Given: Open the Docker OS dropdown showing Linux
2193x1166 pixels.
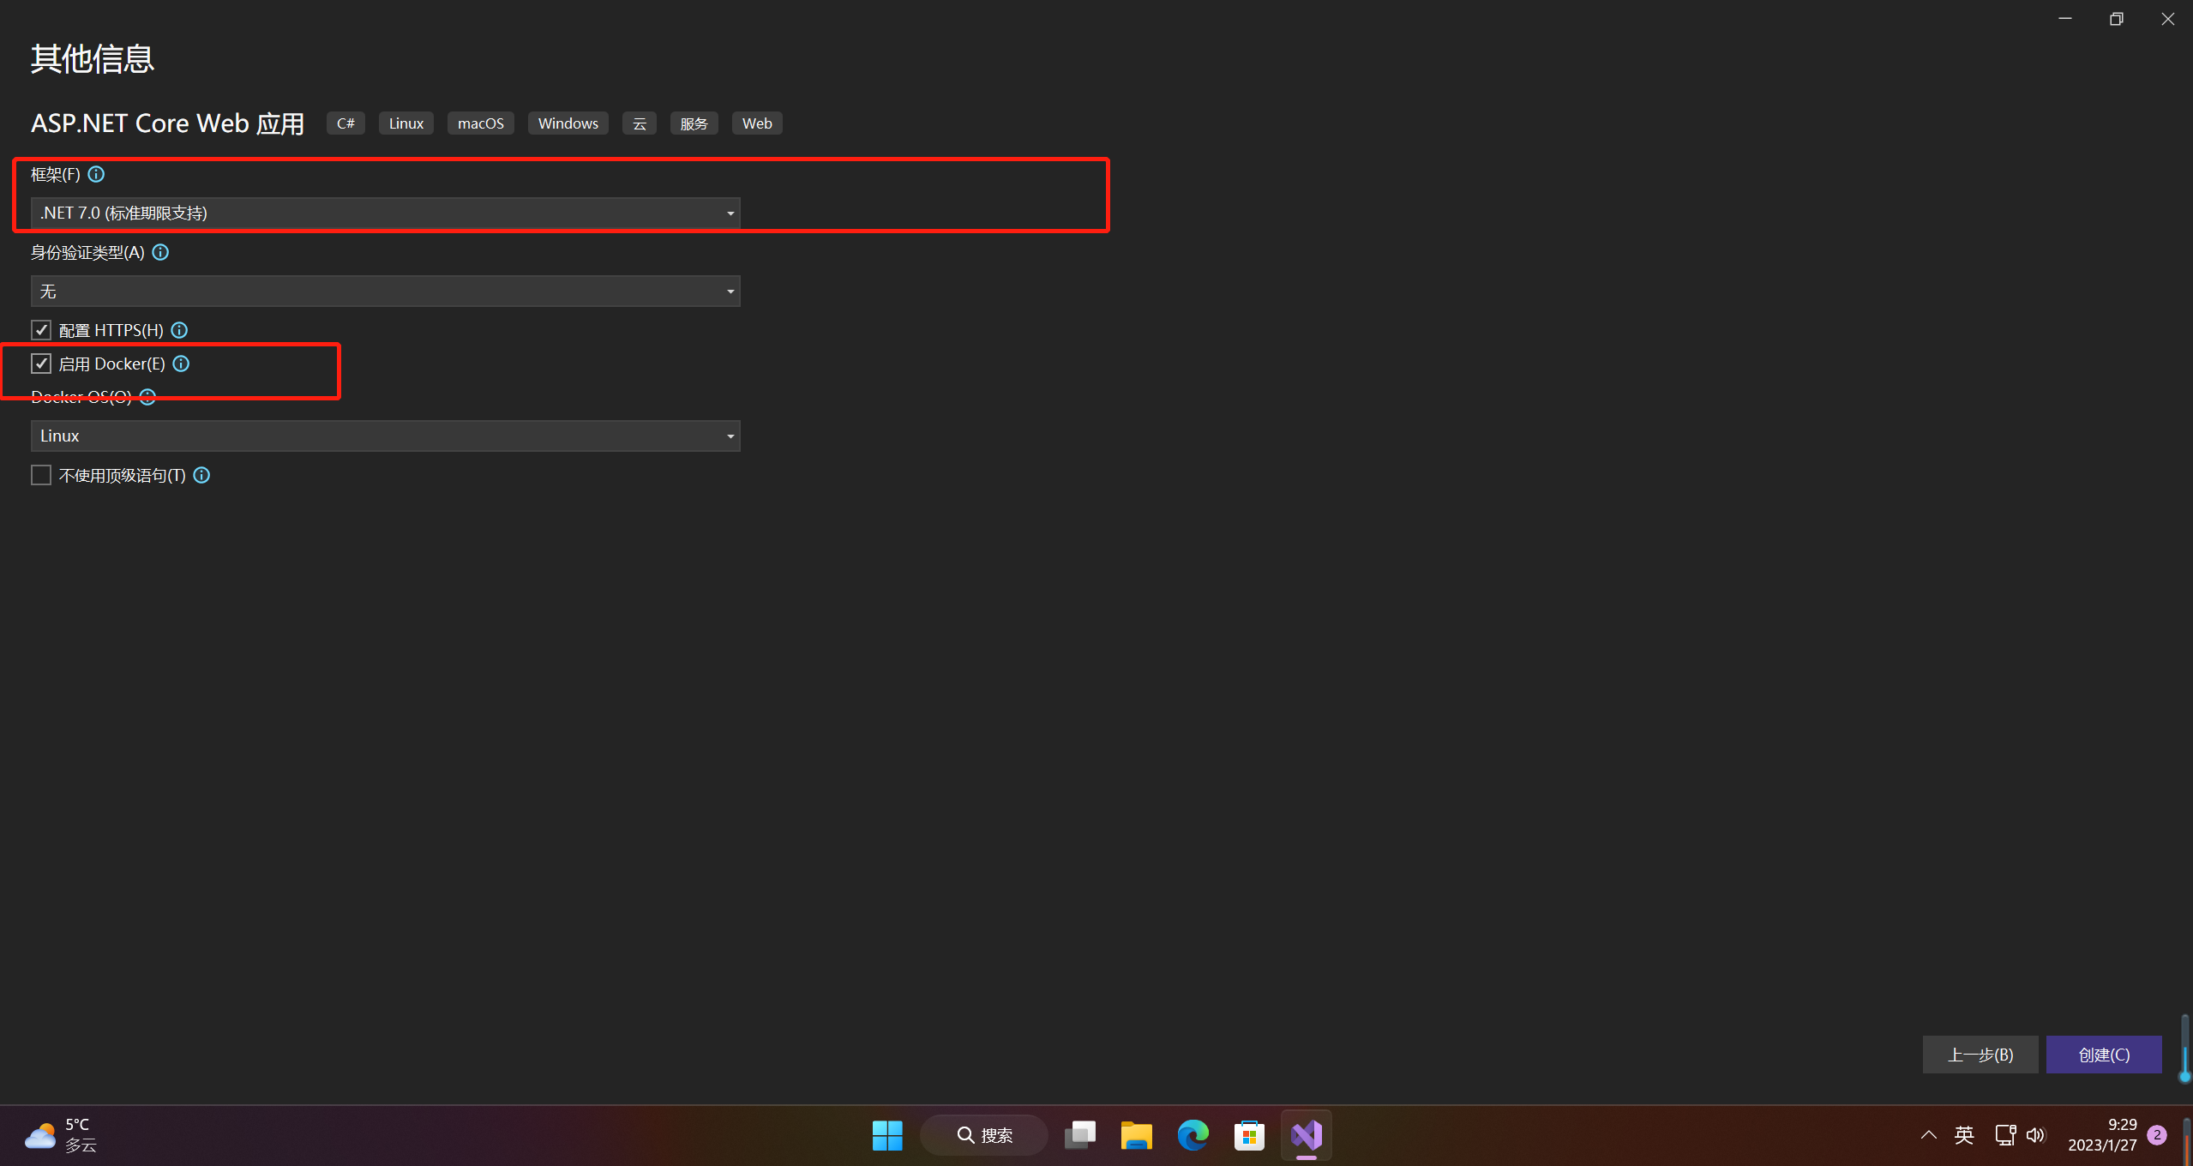Looking at the screenshot, I should (x=386, y=436).
